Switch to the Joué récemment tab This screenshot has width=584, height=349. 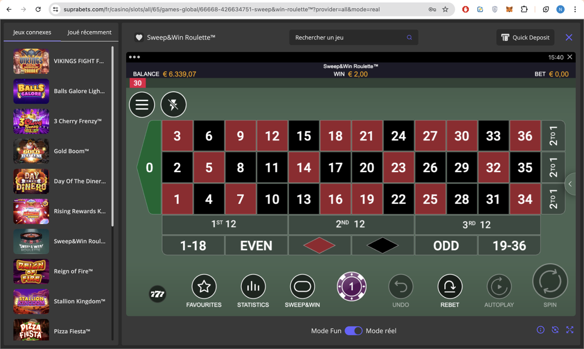pos(90,32)
